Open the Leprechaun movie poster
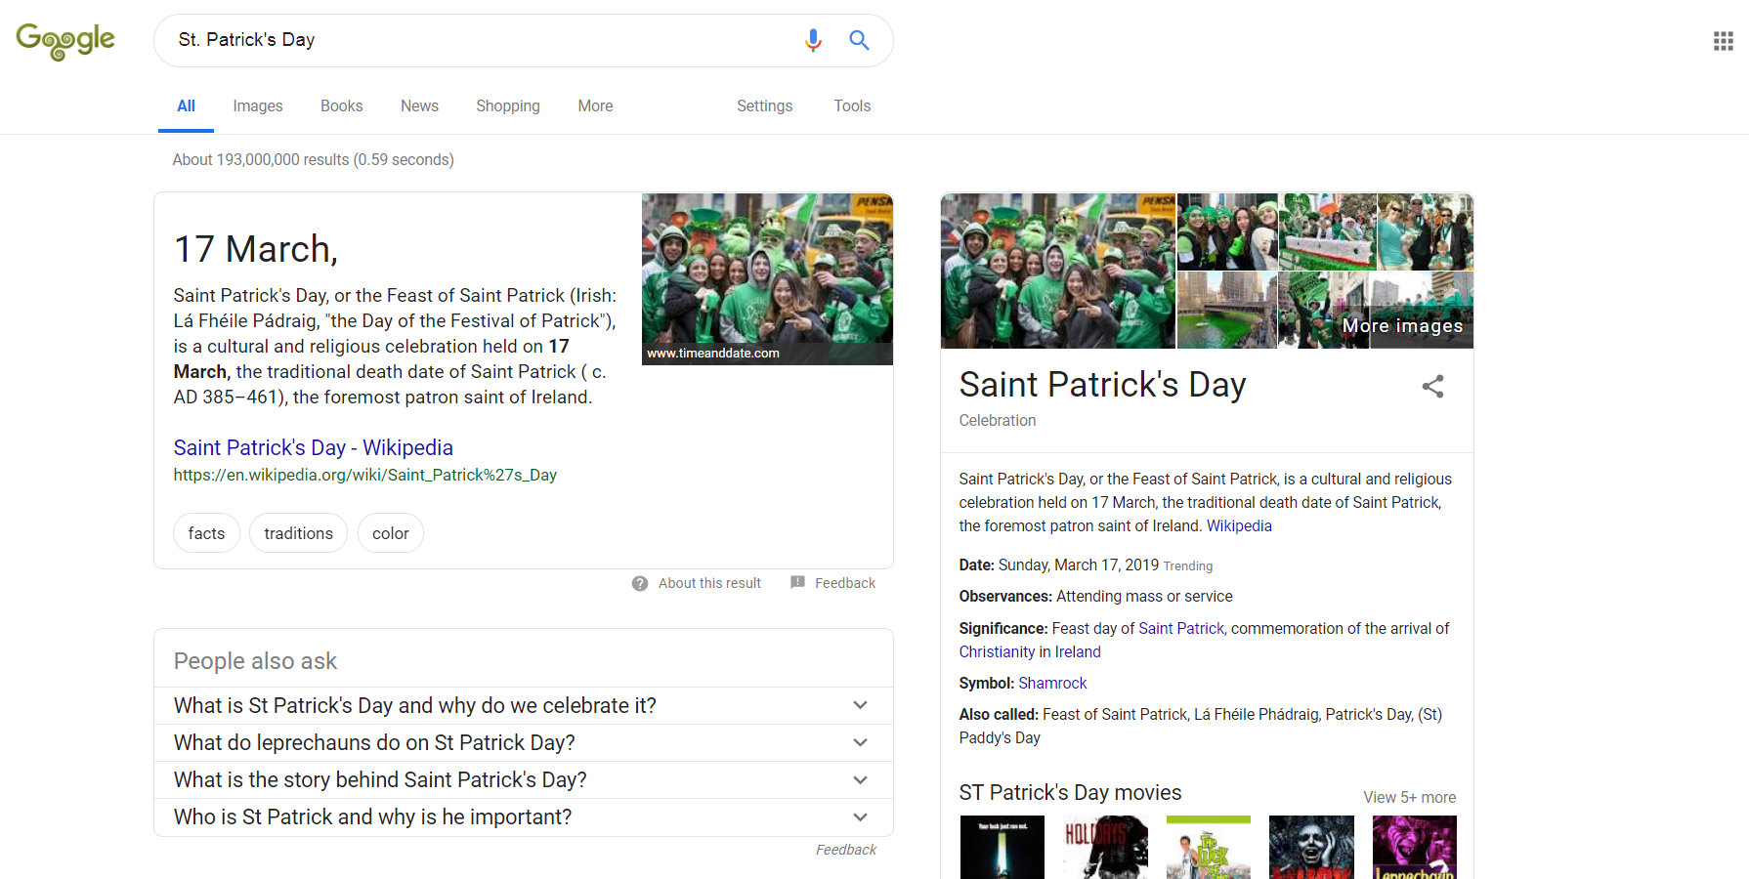Viewport: 1749px width, 879px height. [1415, 847]
